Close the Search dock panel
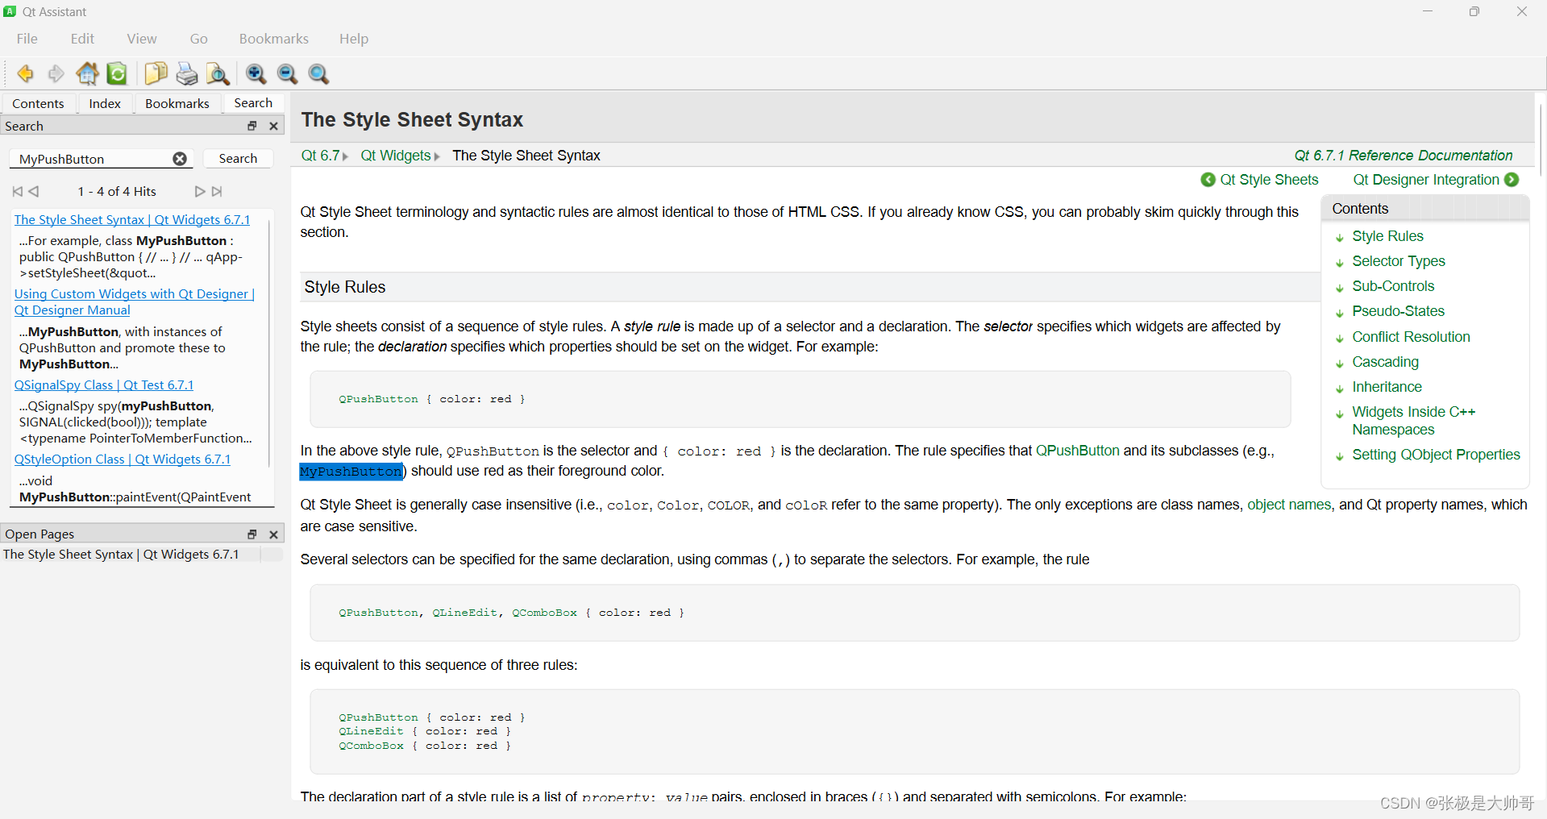 [x=274, y=126]
